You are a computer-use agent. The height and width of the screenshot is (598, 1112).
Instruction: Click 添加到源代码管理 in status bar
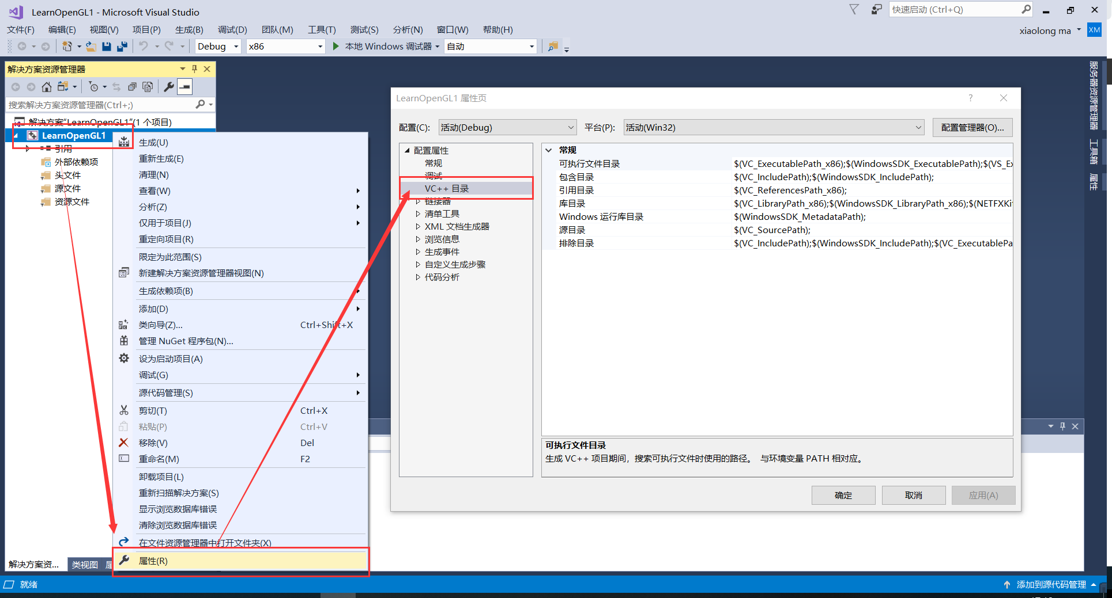coord(1051,584)
